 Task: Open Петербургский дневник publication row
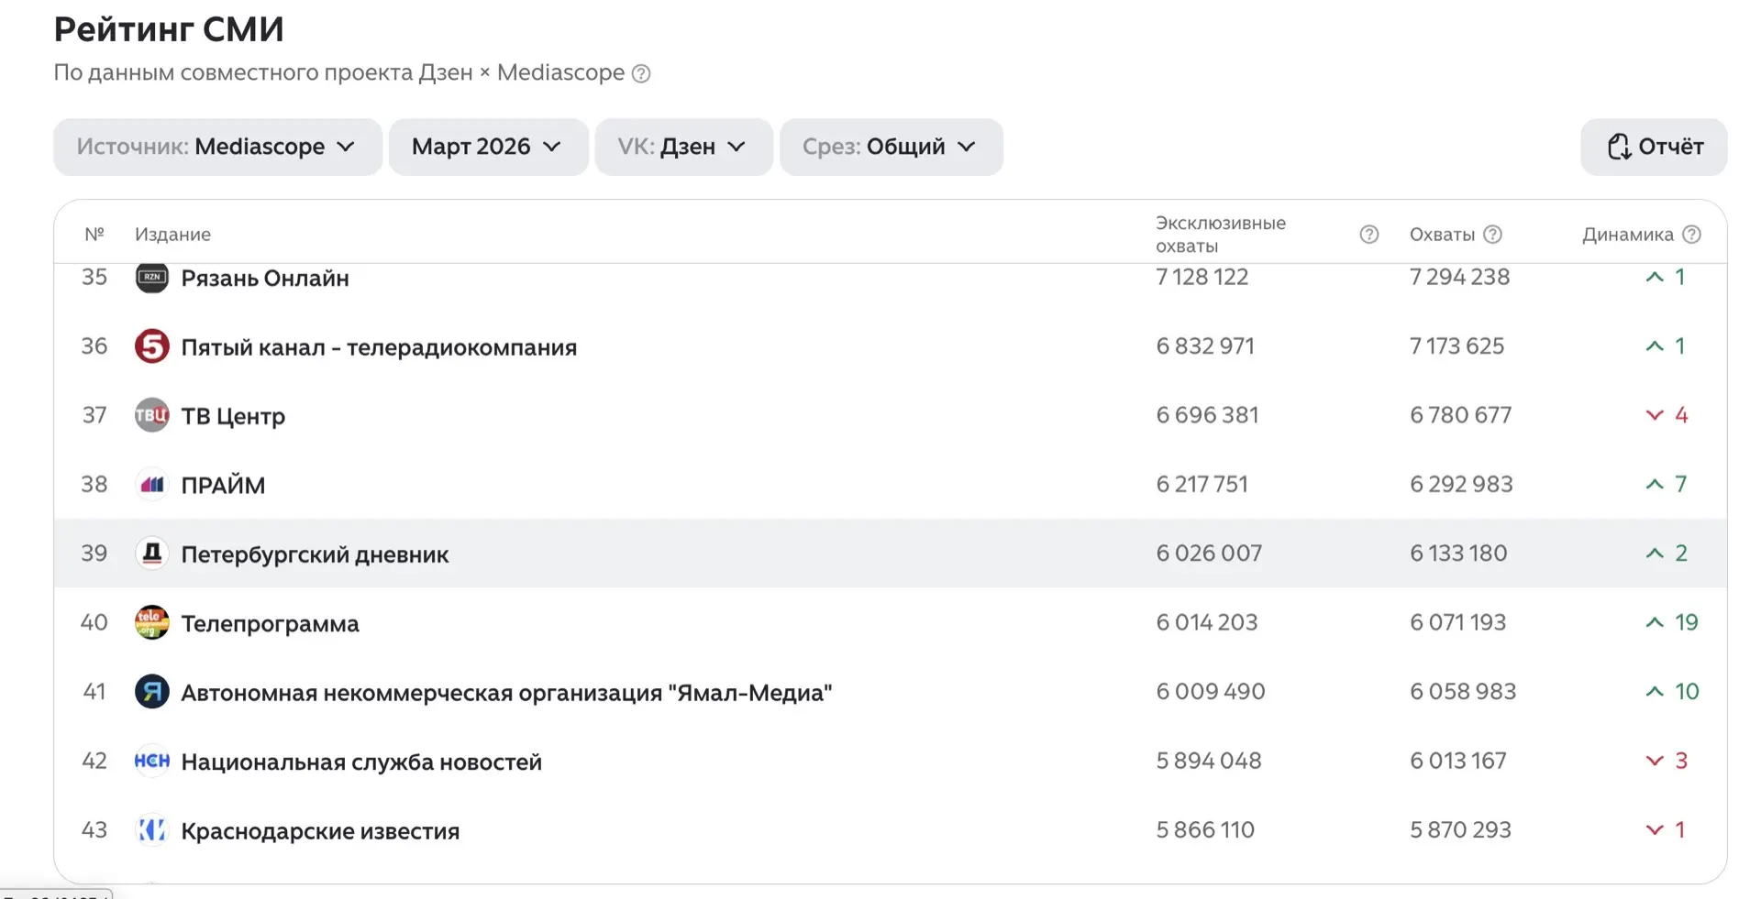coord(315,554)
